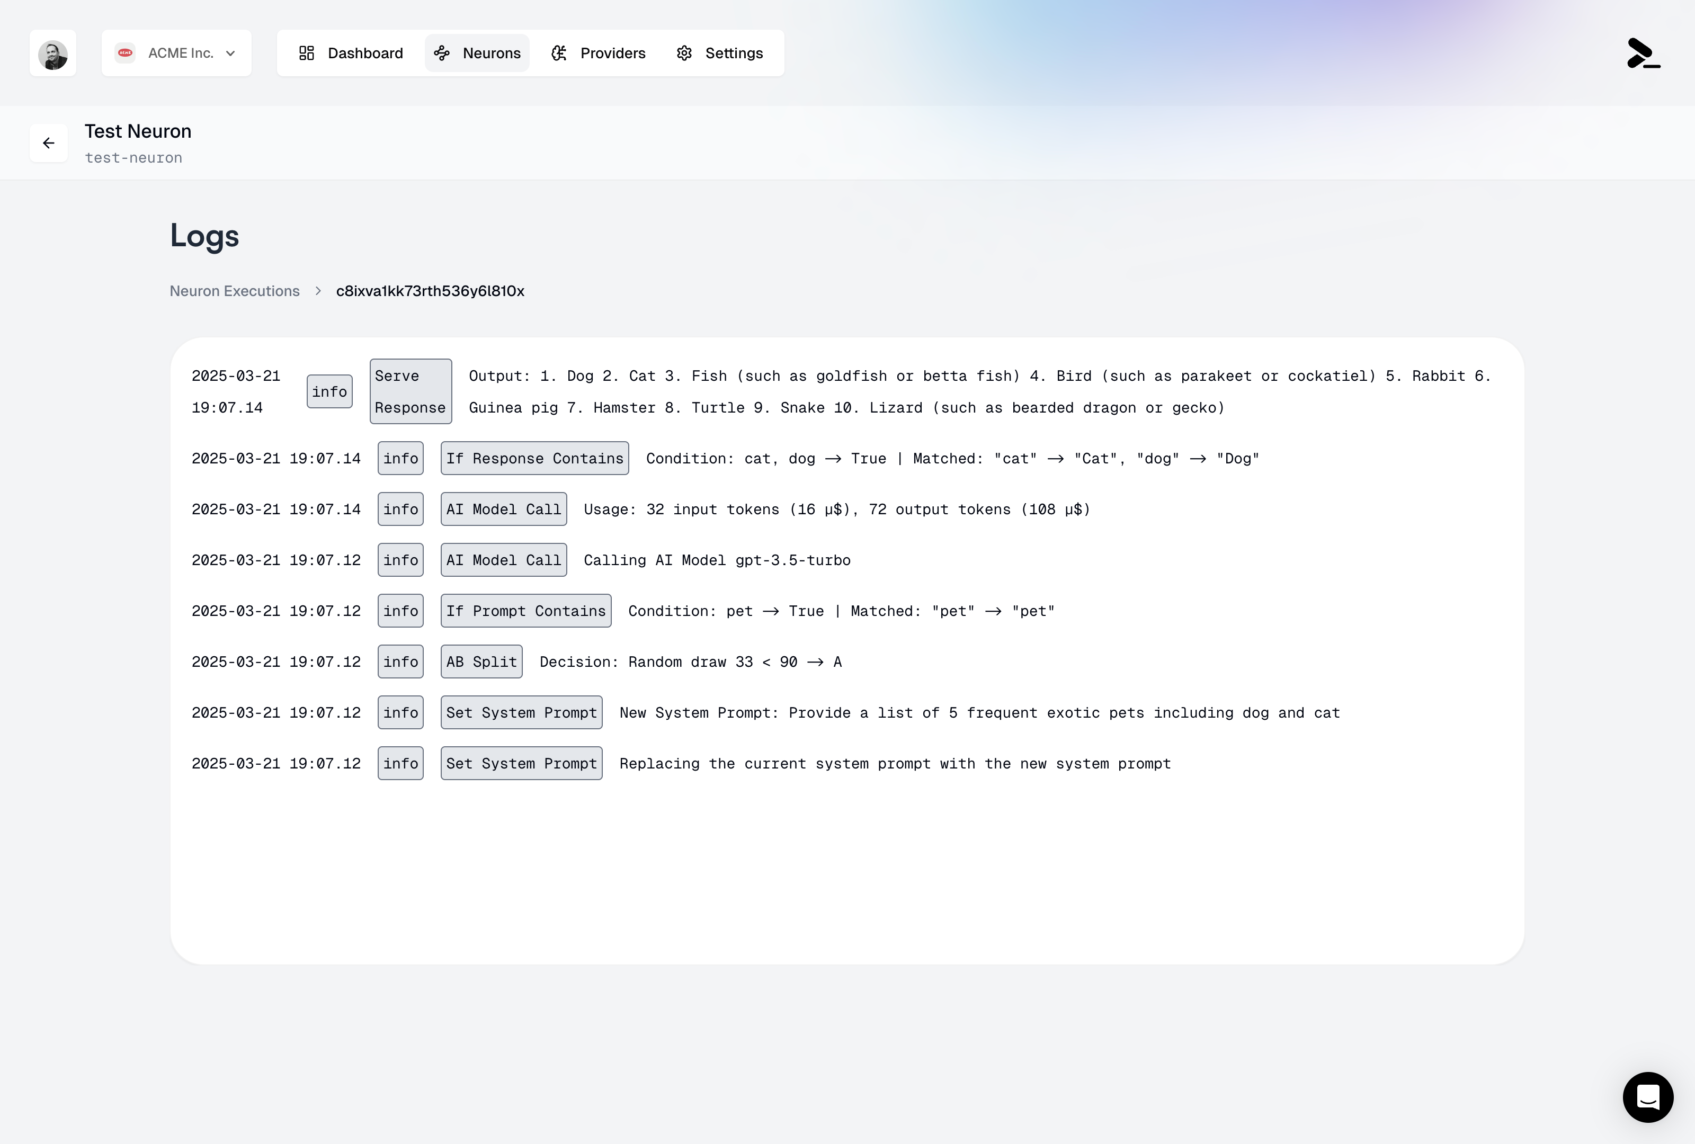1695x1144 pixels.
Task: Expand the ACME Inc. organization dropdown
Action: tap(180, 53)
